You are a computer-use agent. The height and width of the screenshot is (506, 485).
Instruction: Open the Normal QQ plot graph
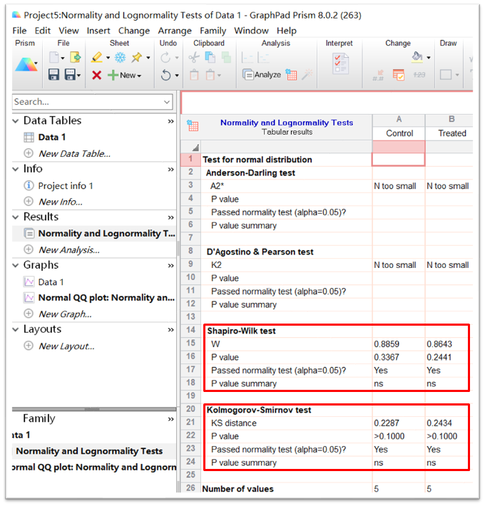coord(106,297)
